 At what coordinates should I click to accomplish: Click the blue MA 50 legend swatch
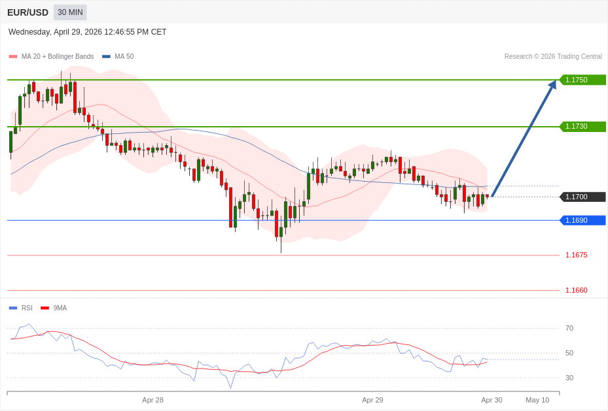(106, 57)
